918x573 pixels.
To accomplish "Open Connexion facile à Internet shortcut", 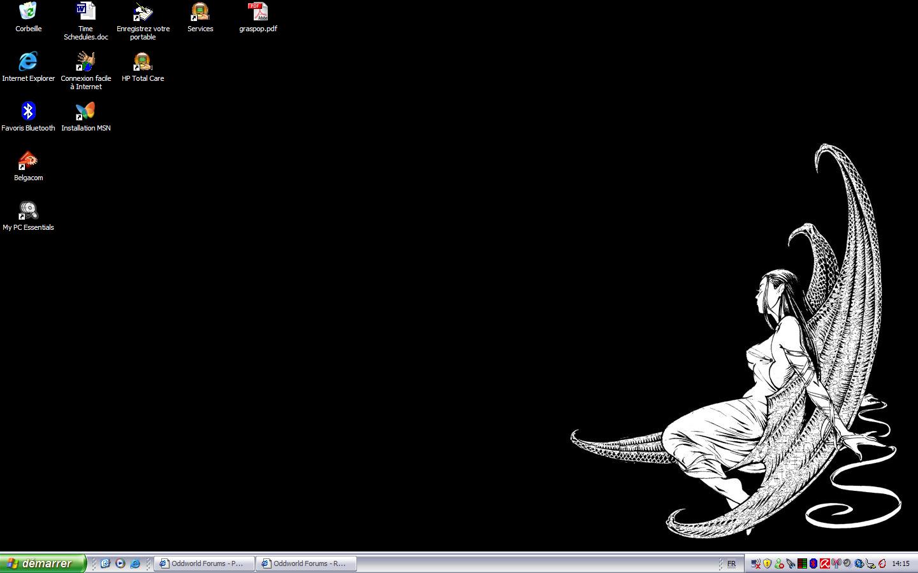I will click(85, 62).
